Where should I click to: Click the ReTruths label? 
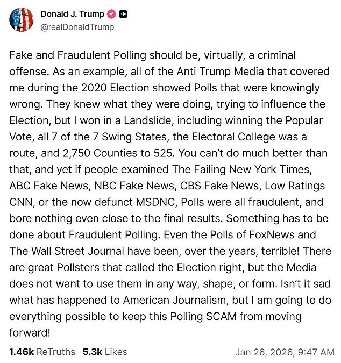pos(56,352)
